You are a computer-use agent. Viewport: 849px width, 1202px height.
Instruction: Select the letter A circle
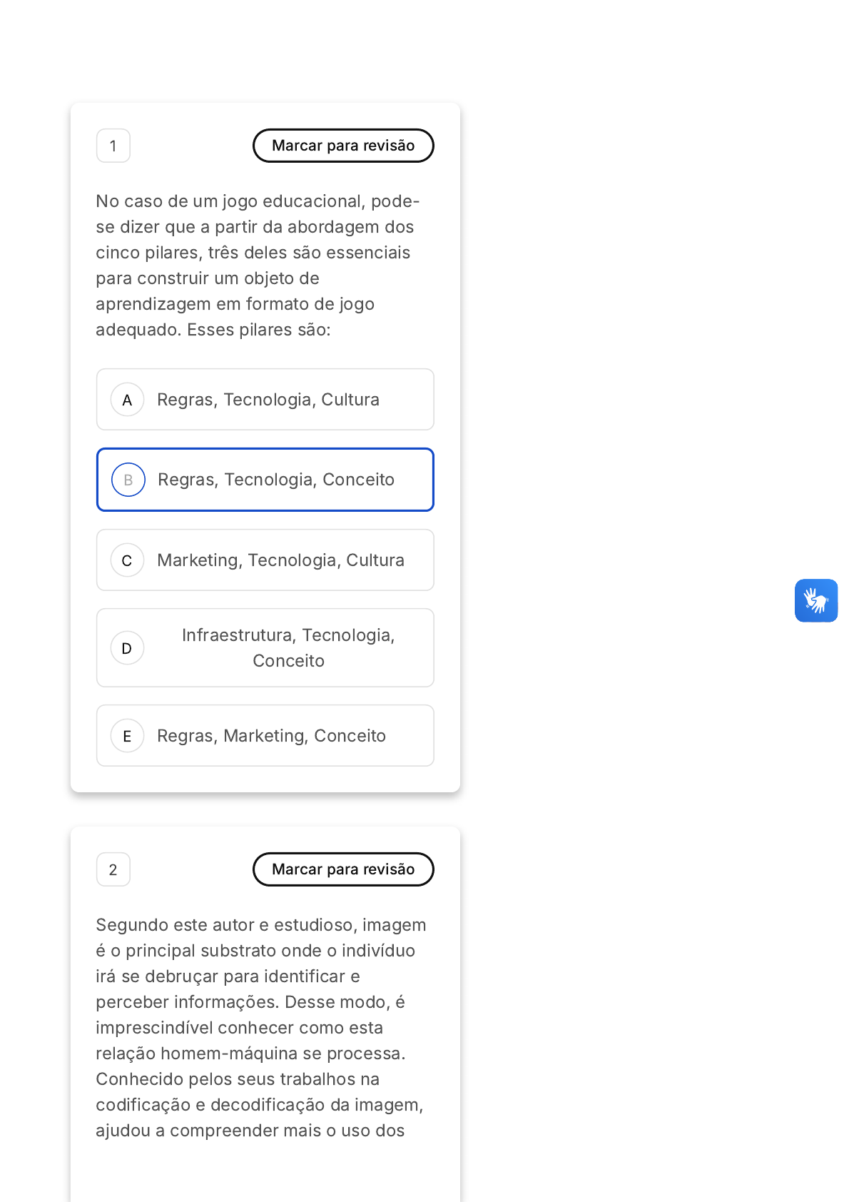128,400
